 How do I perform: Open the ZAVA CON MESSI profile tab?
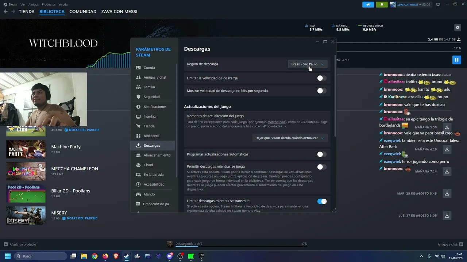pos(119,12)
